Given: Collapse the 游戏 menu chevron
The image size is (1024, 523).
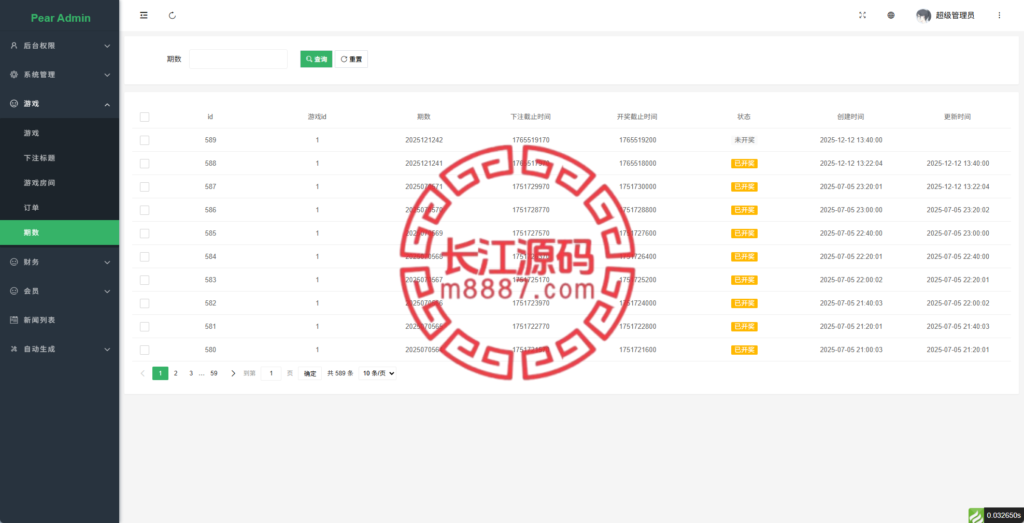Looking at the screenshot, I should 107,105.
